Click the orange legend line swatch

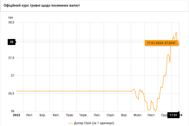click(71, 123)
